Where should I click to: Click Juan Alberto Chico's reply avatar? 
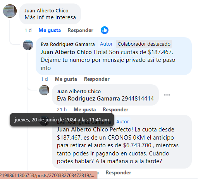(x=44, y=90)
